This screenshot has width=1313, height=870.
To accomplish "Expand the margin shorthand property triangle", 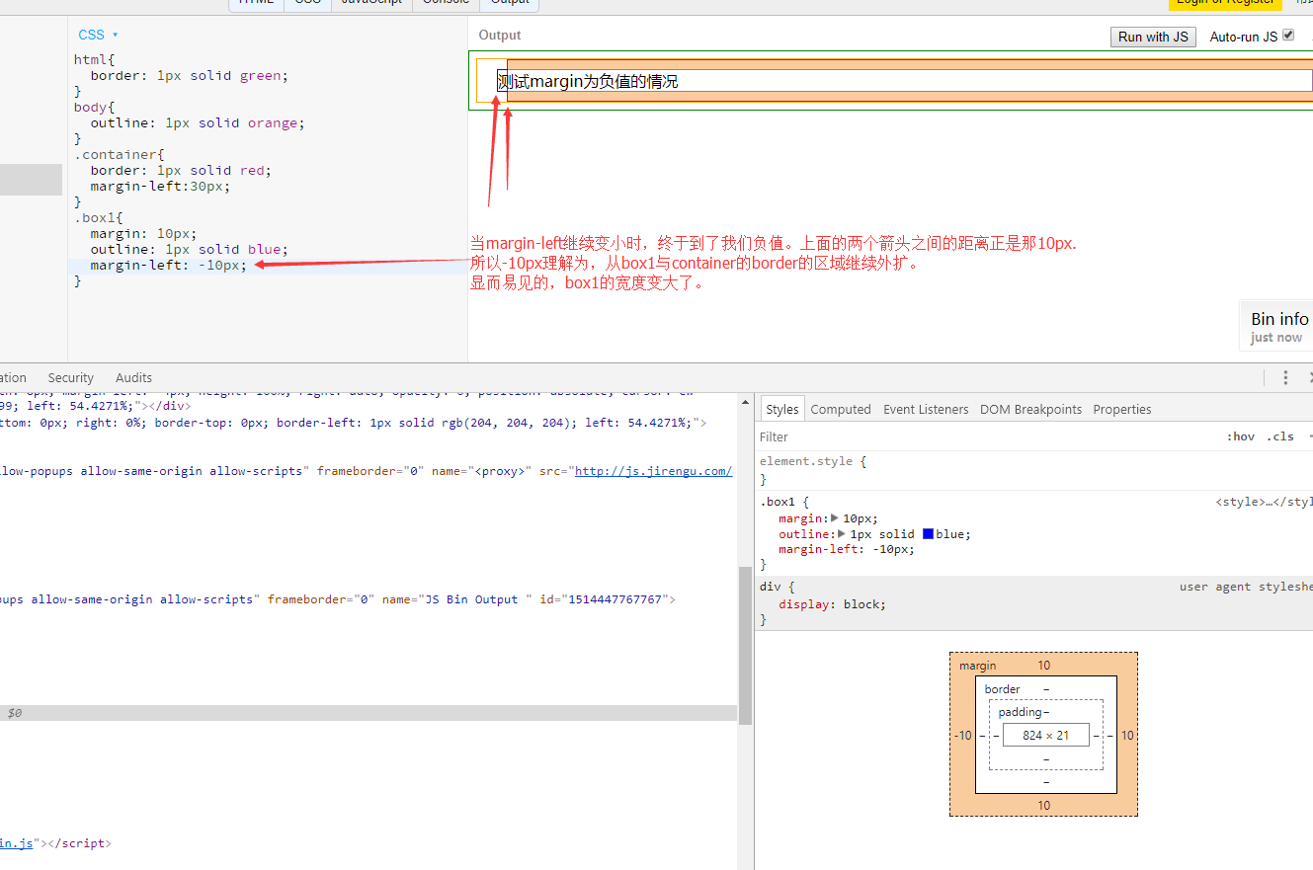I will (835, 518).
